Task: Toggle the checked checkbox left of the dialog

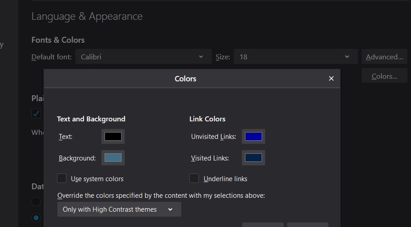Action: [36, 113]
